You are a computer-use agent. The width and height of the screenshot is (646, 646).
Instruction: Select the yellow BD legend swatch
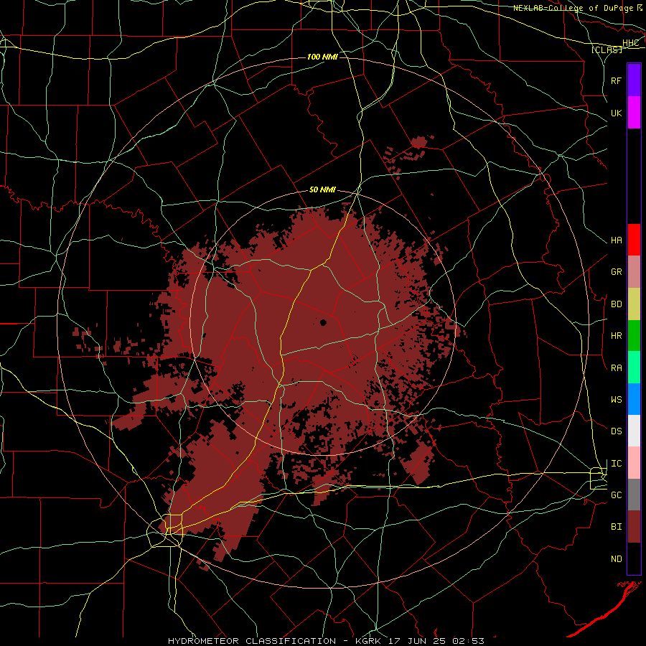[x=634, y=304]
